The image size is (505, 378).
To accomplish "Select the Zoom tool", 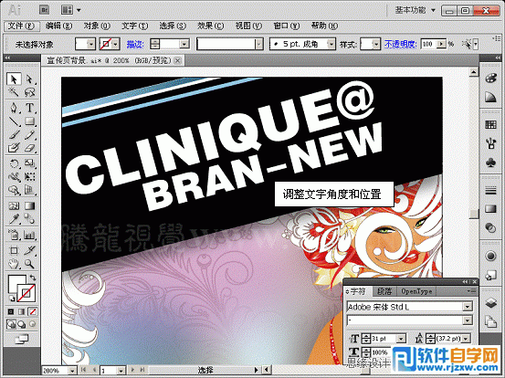I will click(29, 264).
